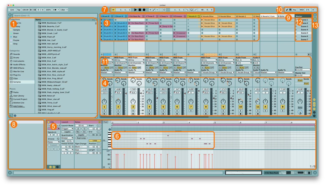The height and width of the screenshot is (186, 325).
Task: Click the Fold button above the MIDI editor
Action: click(106, 122)
